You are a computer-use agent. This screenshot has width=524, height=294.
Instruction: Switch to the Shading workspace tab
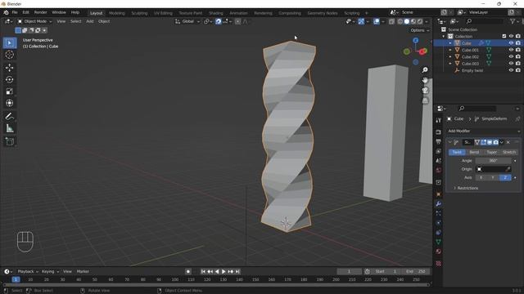216,13
